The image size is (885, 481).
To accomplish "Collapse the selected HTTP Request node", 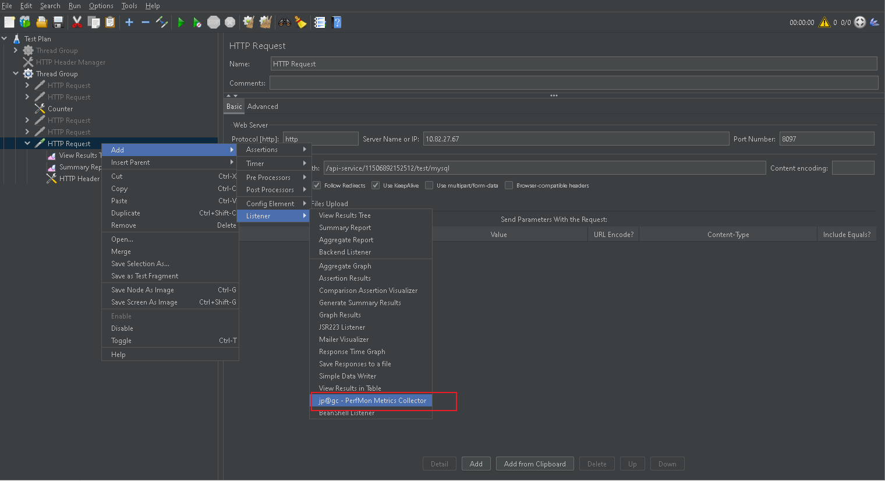I will click(27, 143).
